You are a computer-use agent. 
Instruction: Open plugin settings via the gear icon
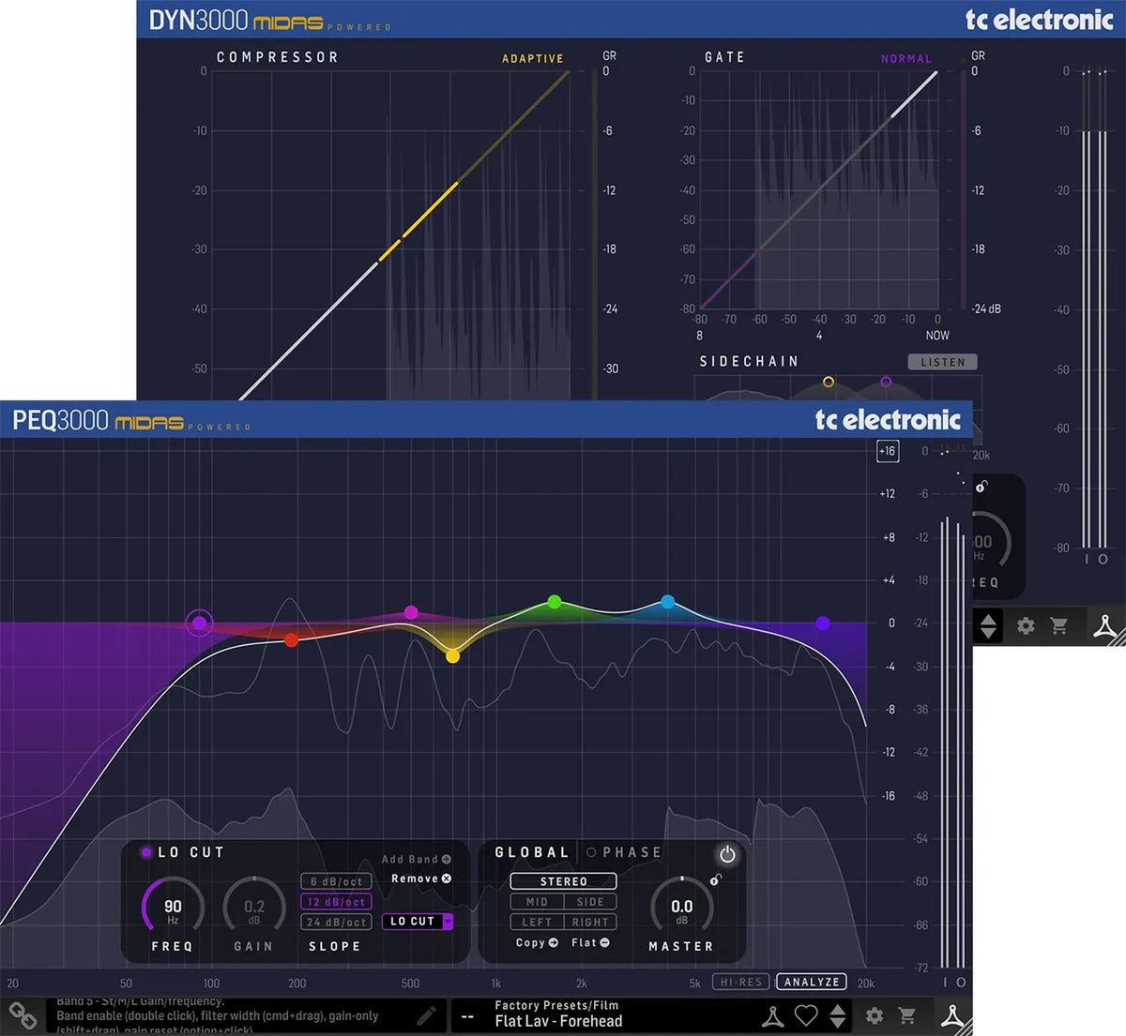coord(875,1015)
